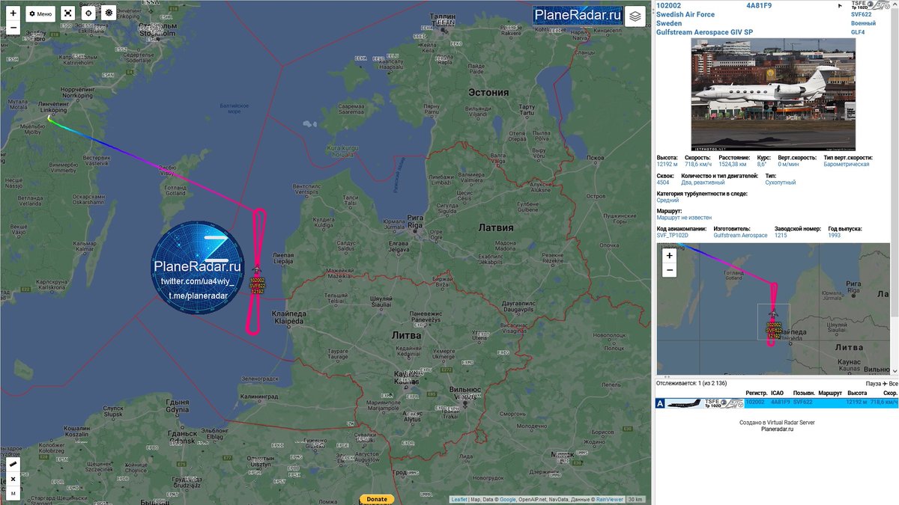Sort list by ICAO column
899x505 pixels.
click(x=777, y=393)
